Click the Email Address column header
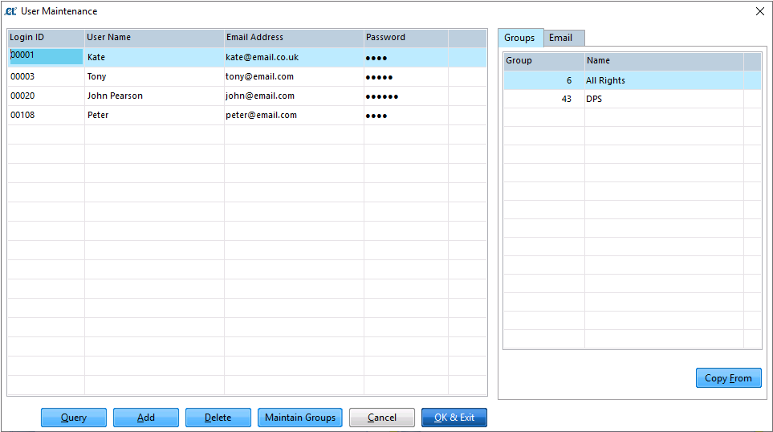773x432 pixels. coord(294,38)
